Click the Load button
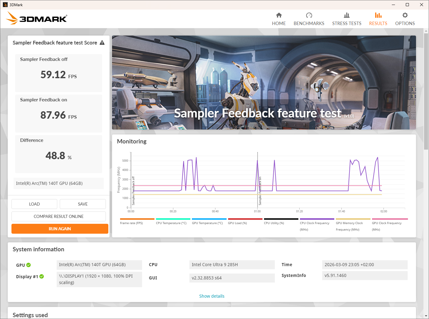Screen dimensions: 429x319 pyautogui.click(x=34, y=204)
